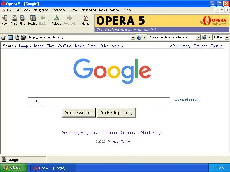Open the dropdown arrow next to the Go icon
The image size is (230, 172).
click(144, 38)
